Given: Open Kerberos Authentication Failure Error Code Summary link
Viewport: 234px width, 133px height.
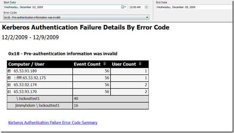Looking at the screenshot, I should tap(53, 122).
